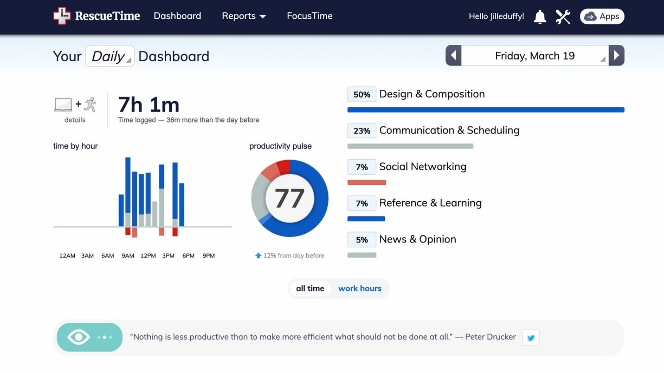The image size is (664, 373).
Task: Click the Communication & Scheduling gray bar
Action: pos(410,146)
